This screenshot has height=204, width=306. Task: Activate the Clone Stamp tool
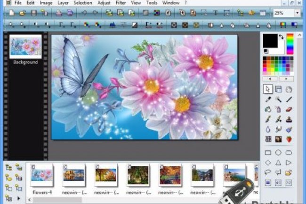[x=289, y=119]
